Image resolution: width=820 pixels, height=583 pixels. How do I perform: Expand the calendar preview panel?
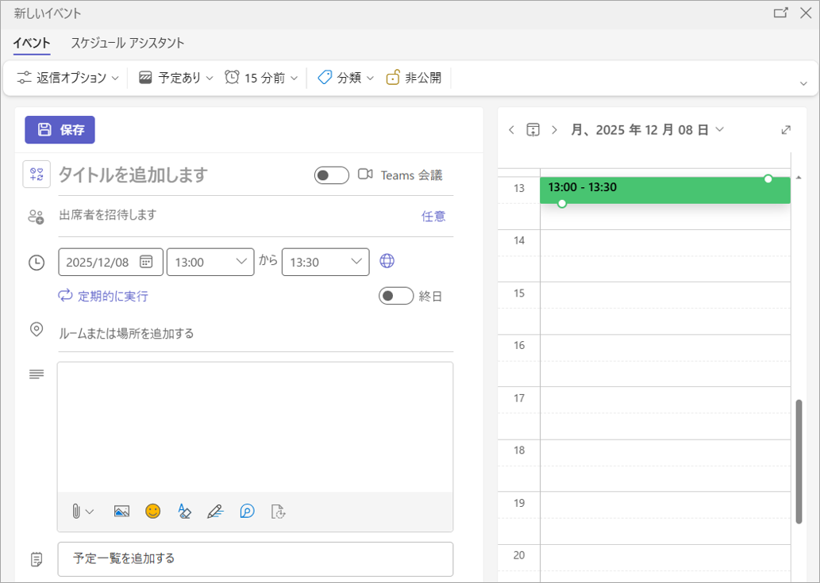pos(786,129)
